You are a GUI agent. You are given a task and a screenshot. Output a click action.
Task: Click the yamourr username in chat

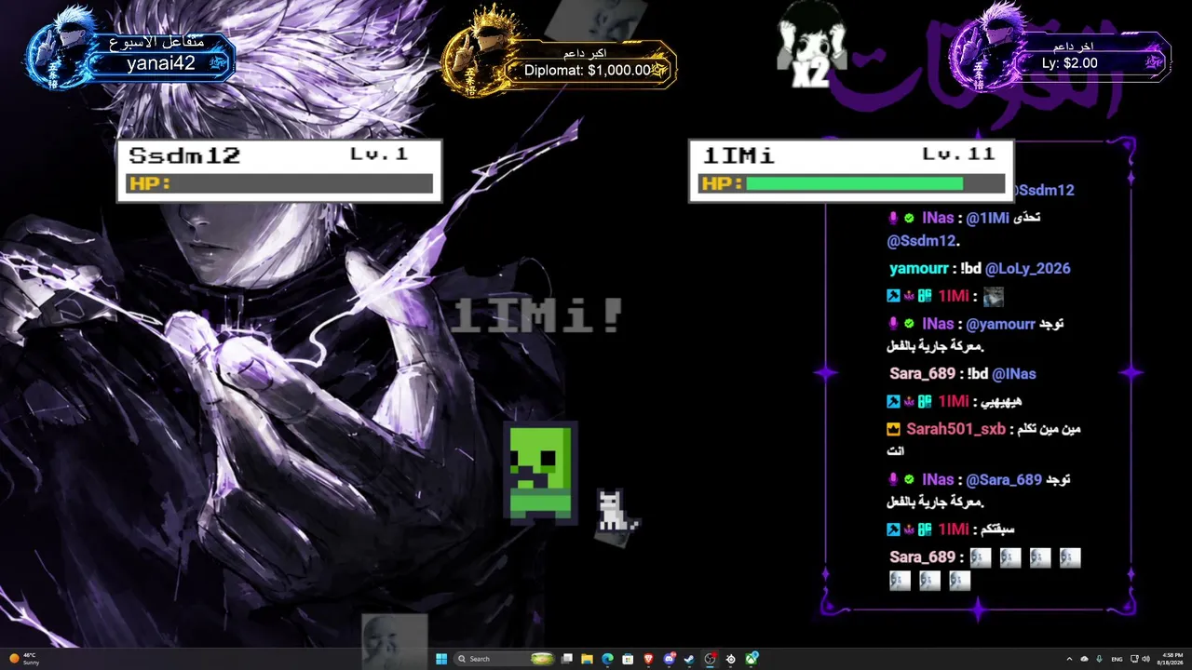pos(920,269)
